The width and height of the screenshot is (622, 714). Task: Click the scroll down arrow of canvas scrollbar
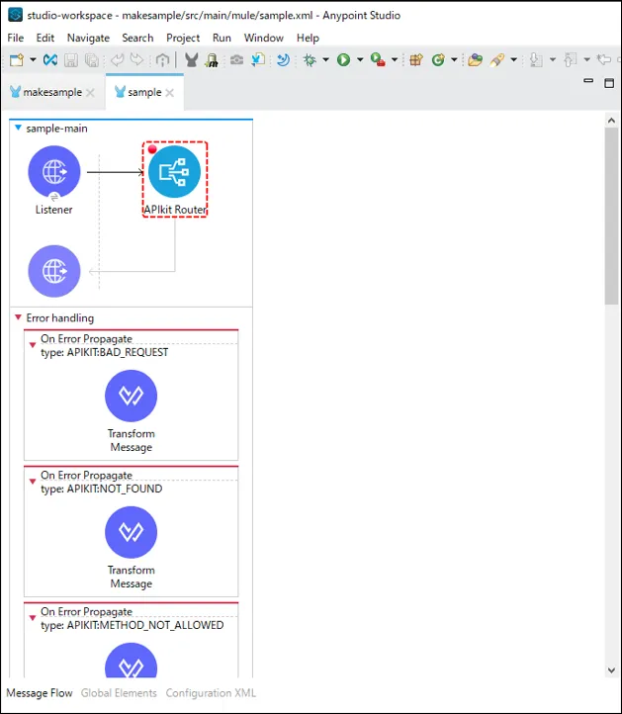(x=611, y=670)
